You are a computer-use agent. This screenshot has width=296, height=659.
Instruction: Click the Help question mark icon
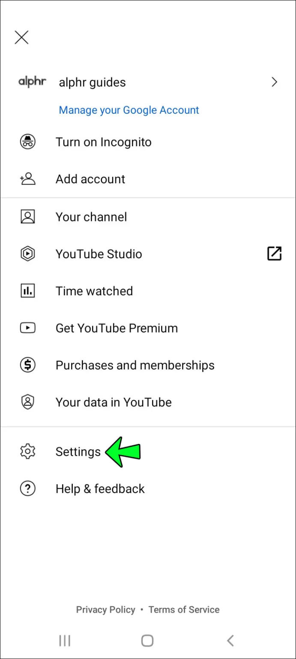tap(27, 488)
